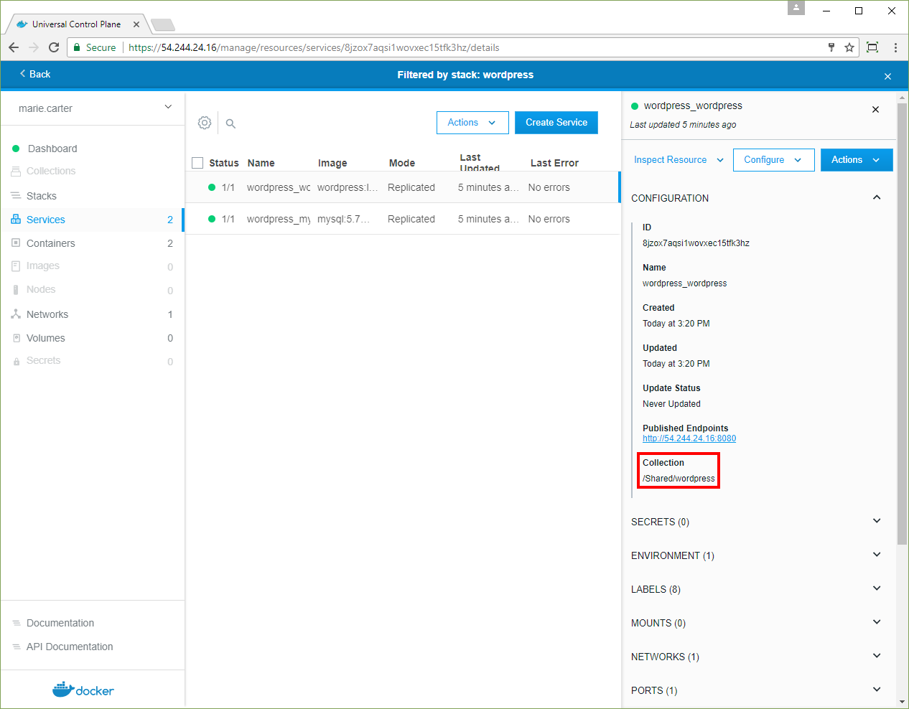
Task: Toggle the select-all services checkbox
Action: point(197,163)
